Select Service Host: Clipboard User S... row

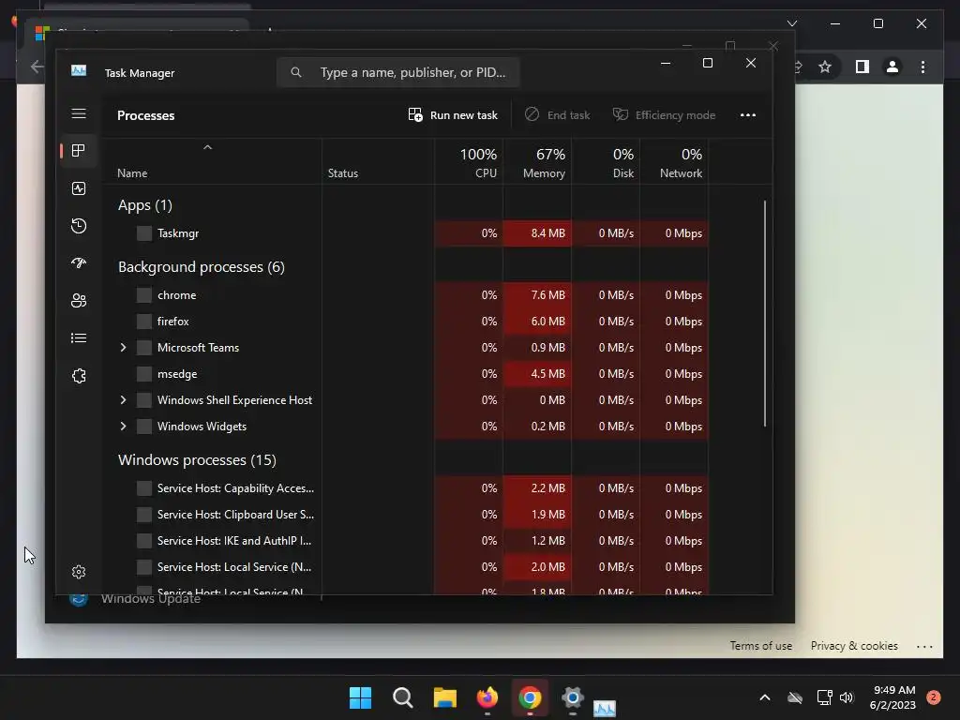(x=406, y=515)
